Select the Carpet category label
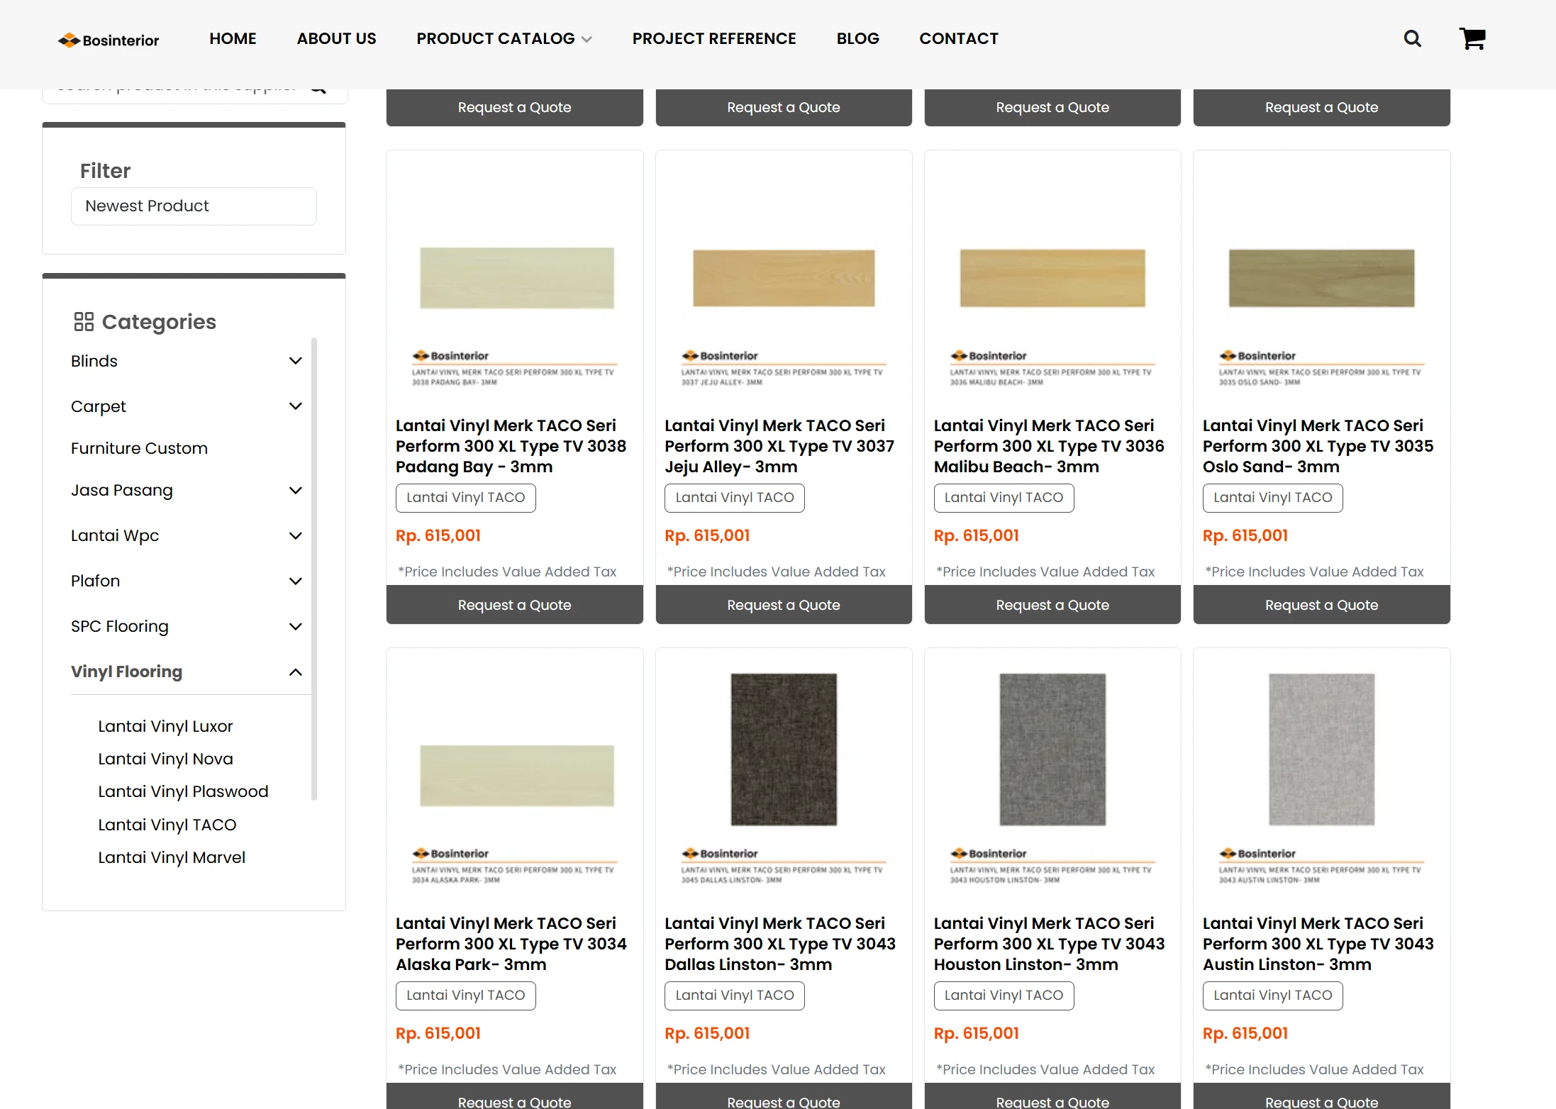 tap(98, 406)
